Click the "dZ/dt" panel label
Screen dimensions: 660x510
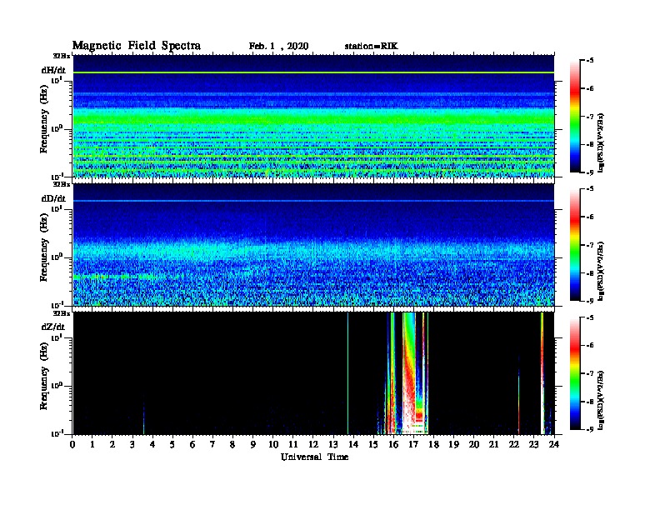pyautogui.click(x=53, y=327)
